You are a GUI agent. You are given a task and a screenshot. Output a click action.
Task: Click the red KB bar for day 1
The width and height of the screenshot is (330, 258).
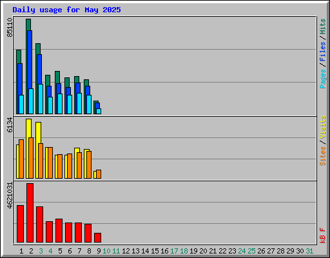point(20,224)
